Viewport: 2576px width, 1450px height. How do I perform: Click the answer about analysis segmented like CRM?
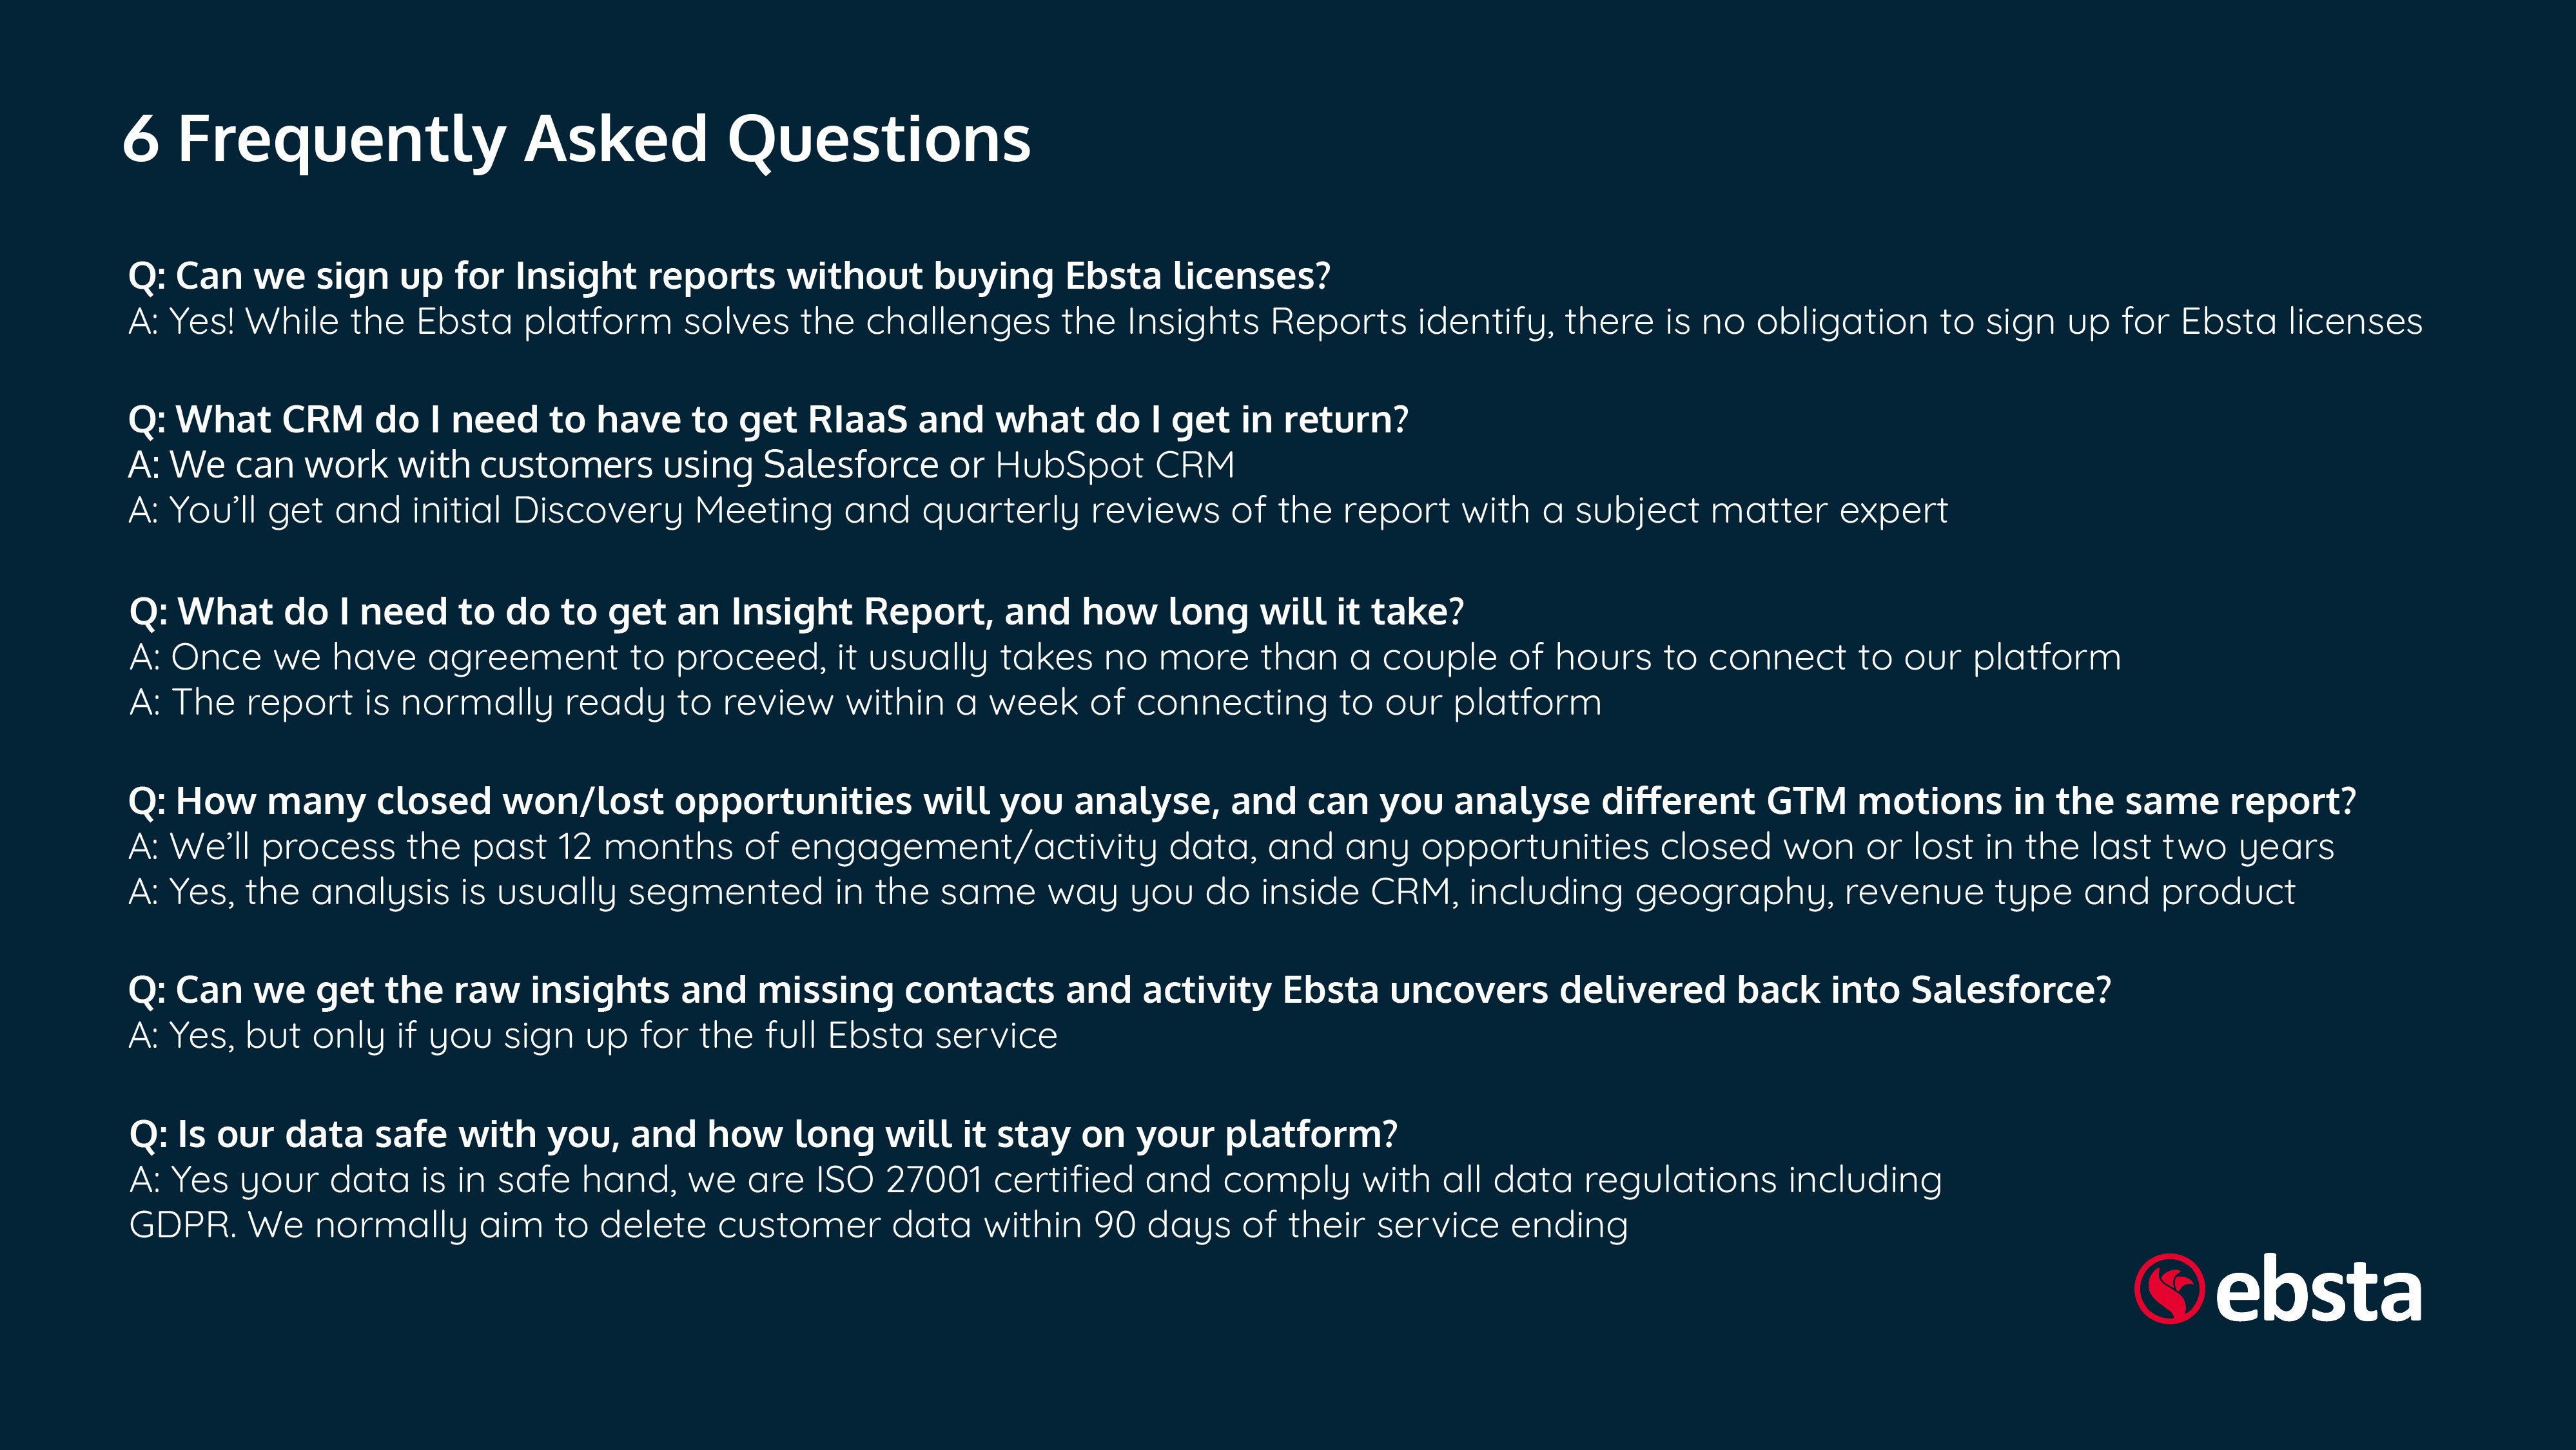tap(1212, 892)
